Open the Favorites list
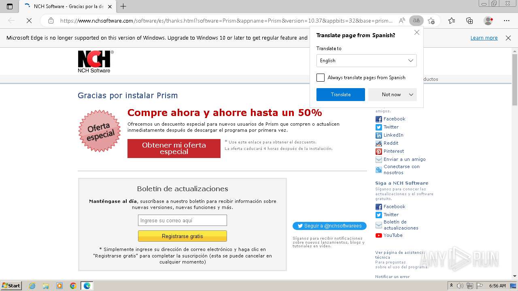 pos(452,21)
